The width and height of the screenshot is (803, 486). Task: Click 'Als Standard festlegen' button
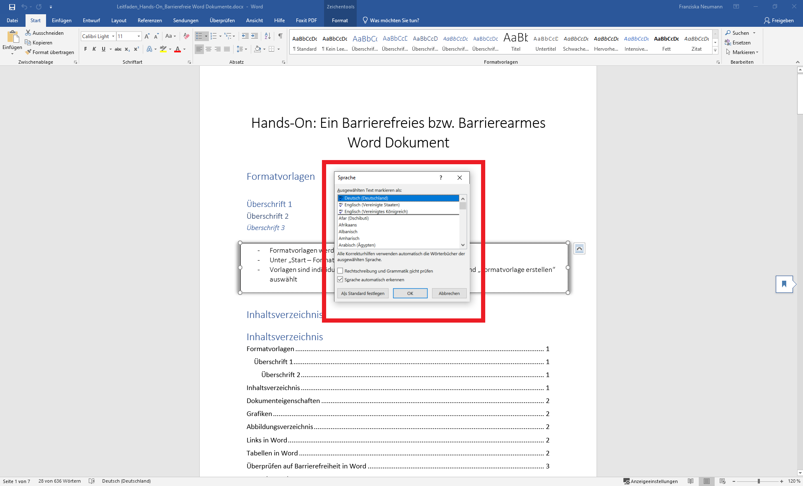coord(363,293)
